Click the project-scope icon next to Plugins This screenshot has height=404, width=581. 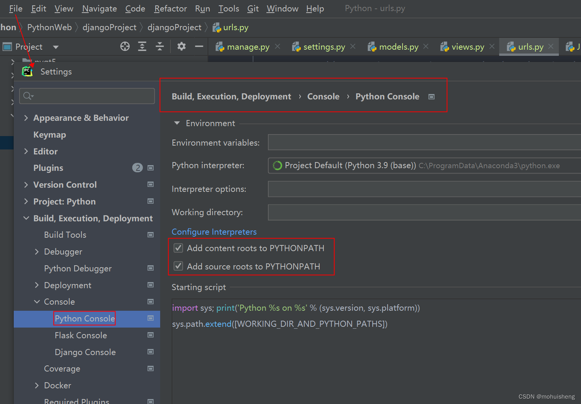(150, 168)
